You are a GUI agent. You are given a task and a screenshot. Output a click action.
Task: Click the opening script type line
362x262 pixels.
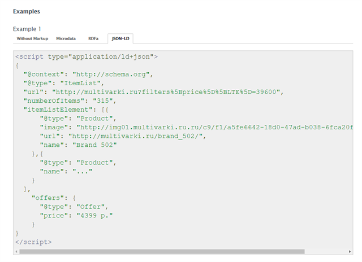pyautogui.click(x=87, y=56)
